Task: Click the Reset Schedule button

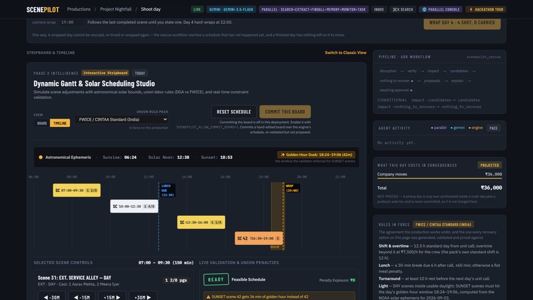Action: click(x=234, y=112)
